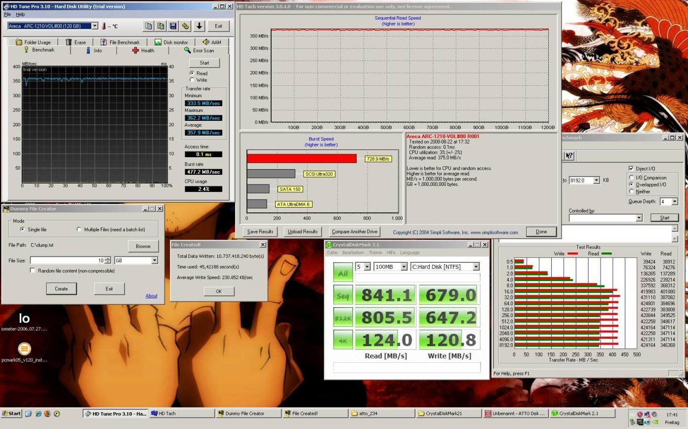Open test count dropdown showing 5
The height and width of the screenshot is (429, 688).
(367, 267)
